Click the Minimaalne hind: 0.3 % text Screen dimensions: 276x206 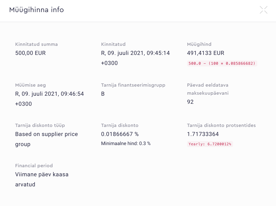pyautogui.click(x=126, y=144)
